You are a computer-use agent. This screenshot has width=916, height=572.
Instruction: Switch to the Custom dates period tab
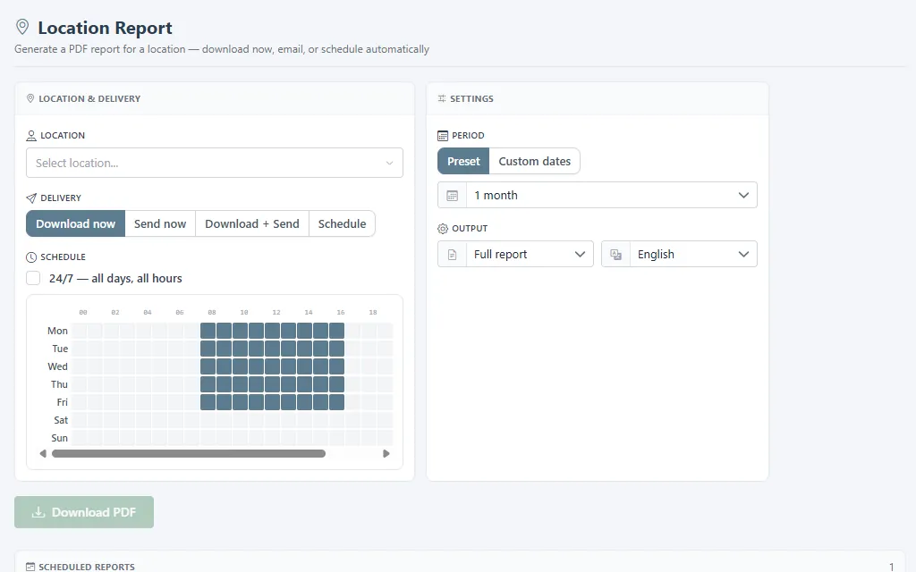pyautogui.click(x=535, y=161)
